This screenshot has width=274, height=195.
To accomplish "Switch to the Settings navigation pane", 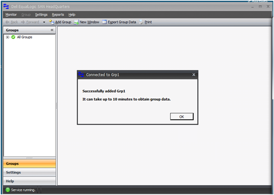I will pos(30,172).
